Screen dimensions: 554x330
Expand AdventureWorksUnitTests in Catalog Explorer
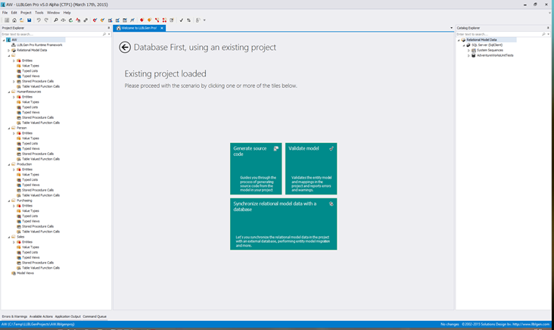point(468,55)
